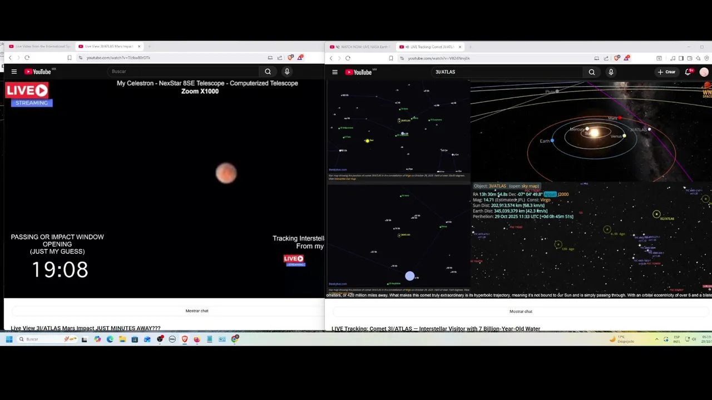Click title 'LIVE Tracking: Comet 3I/ATLAS — Interstellar Visitor'

(x=436, y=329)
